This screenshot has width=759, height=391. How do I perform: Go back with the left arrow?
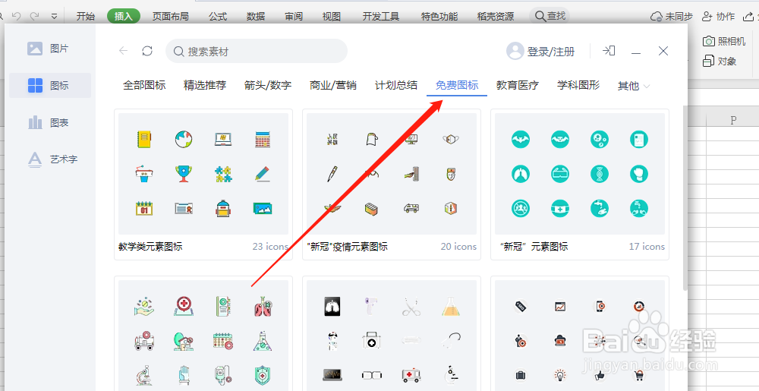click(x=124, y=51)
